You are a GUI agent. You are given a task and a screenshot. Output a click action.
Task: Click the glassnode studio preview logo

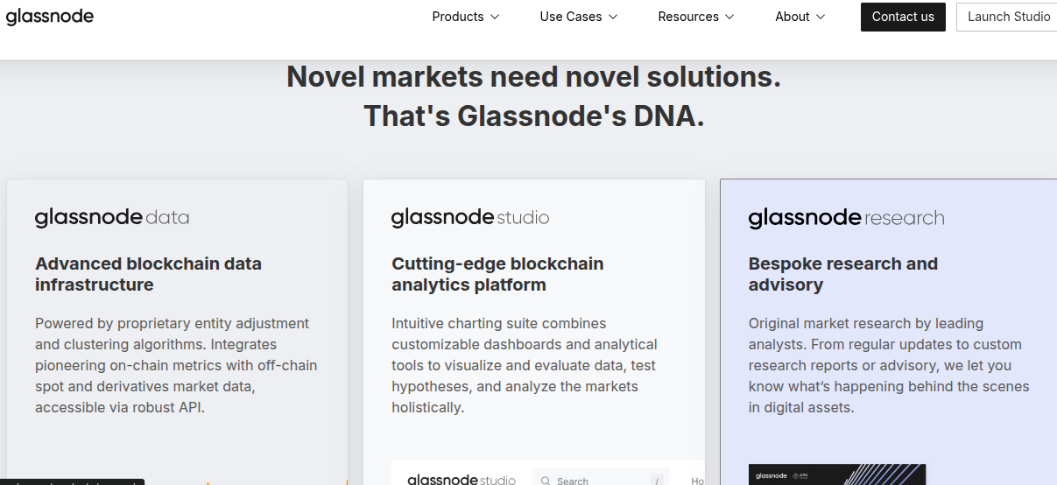(x=462, y=480)
